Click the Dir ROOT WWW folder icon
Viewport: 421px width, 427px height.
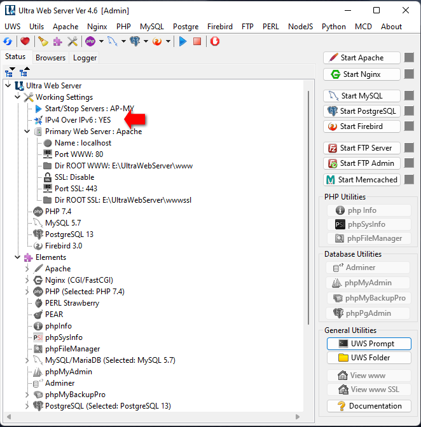coord(48,166)
